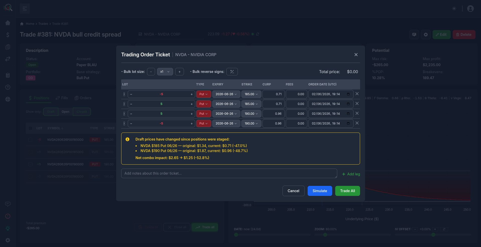
Task: Open the dollar sign section in the sidebar
Action: pyautogui.click(x=8, y=35)
